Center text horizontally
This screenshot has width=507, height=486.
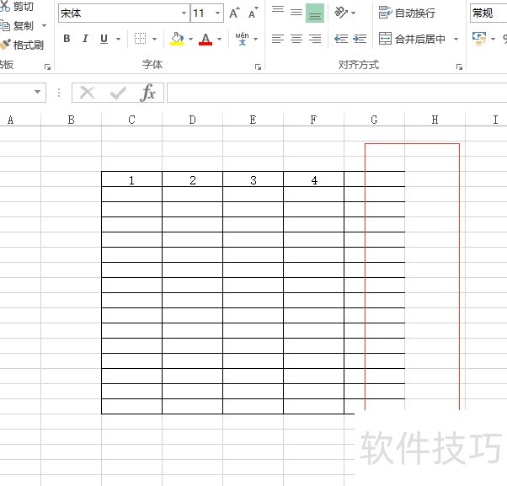click(x=296, y=39)
